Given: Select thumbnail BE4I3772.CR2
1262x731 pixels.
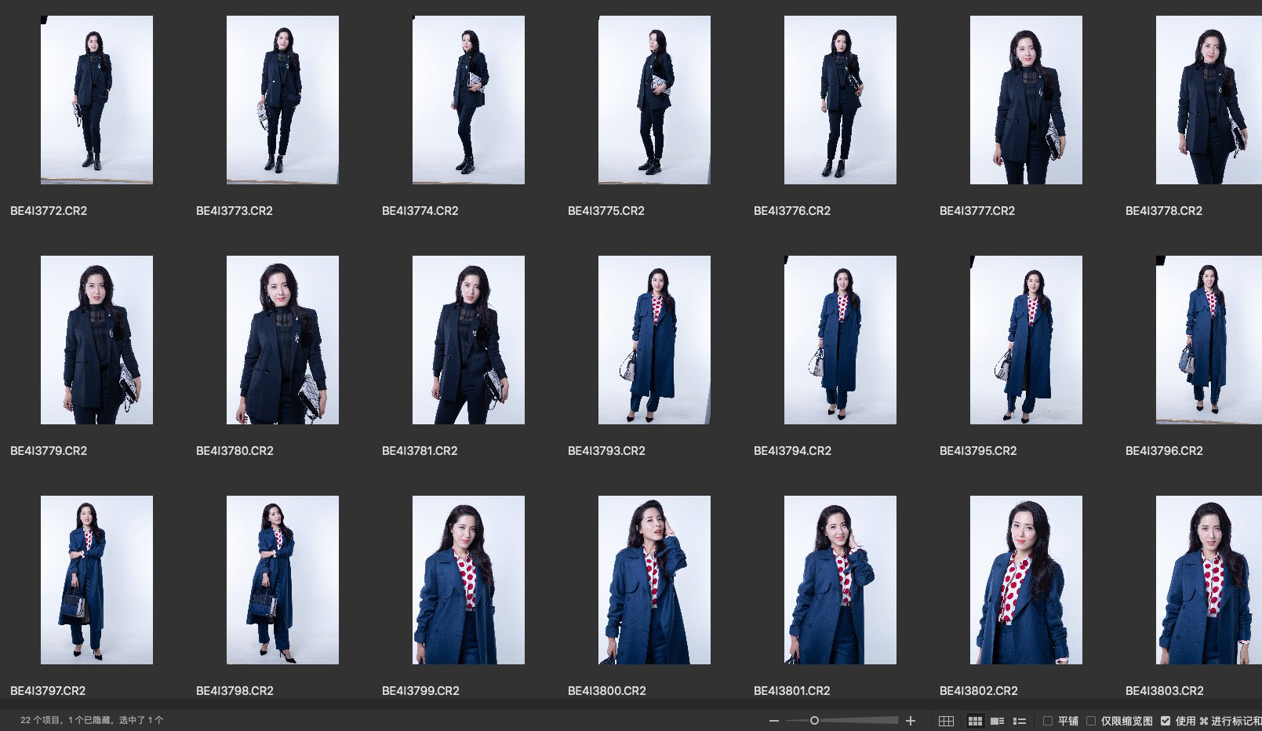Looking at the screenshot, I should [96, 100].
